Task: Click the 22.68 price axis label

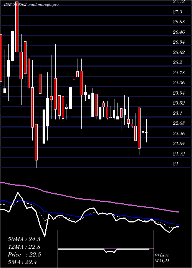Action: coord(179,123)
